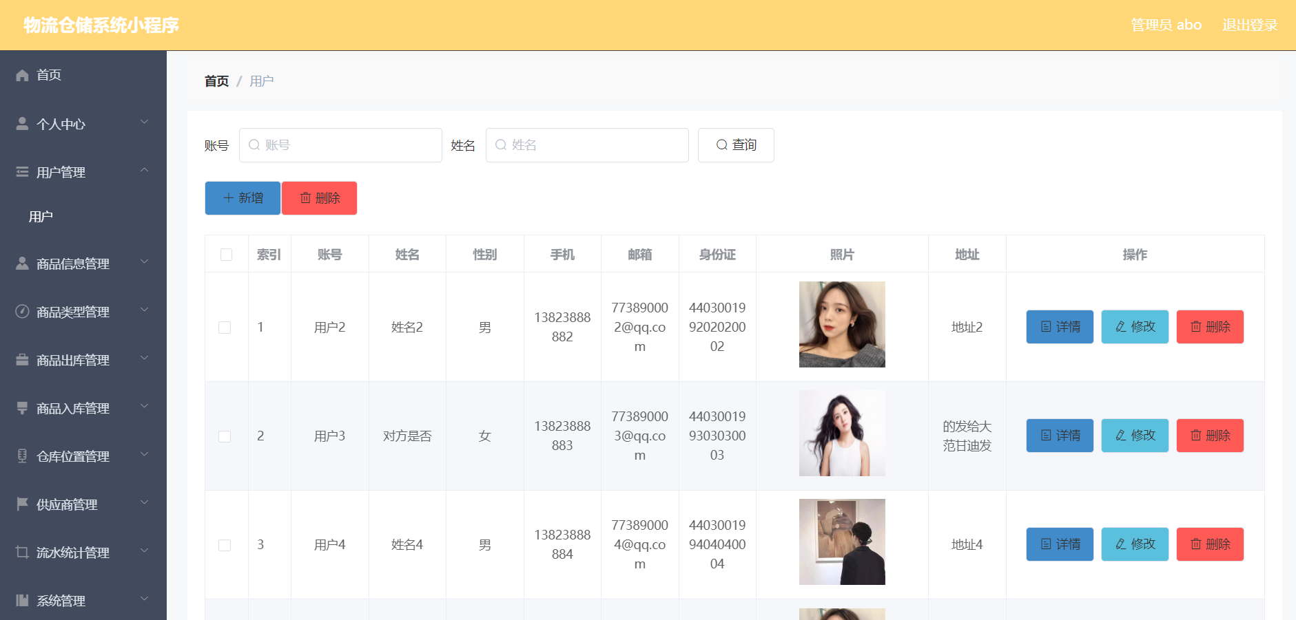Image resolution: width=1296 pixels, height=620 pixels.
Task: Click the 首页 breadcrumb link
Action: [x=216, y=81]
